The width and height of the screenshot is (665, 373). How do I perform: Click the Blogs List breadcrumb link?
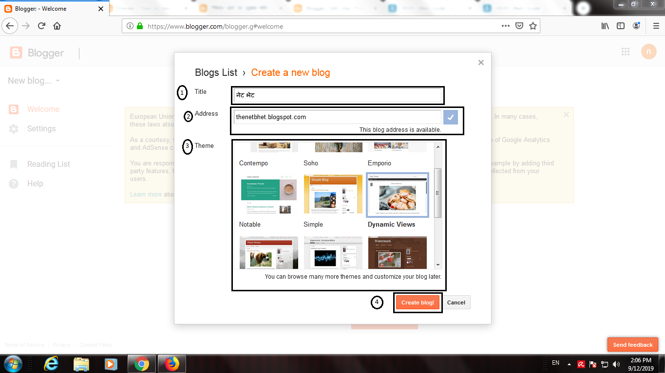point(216,72)
